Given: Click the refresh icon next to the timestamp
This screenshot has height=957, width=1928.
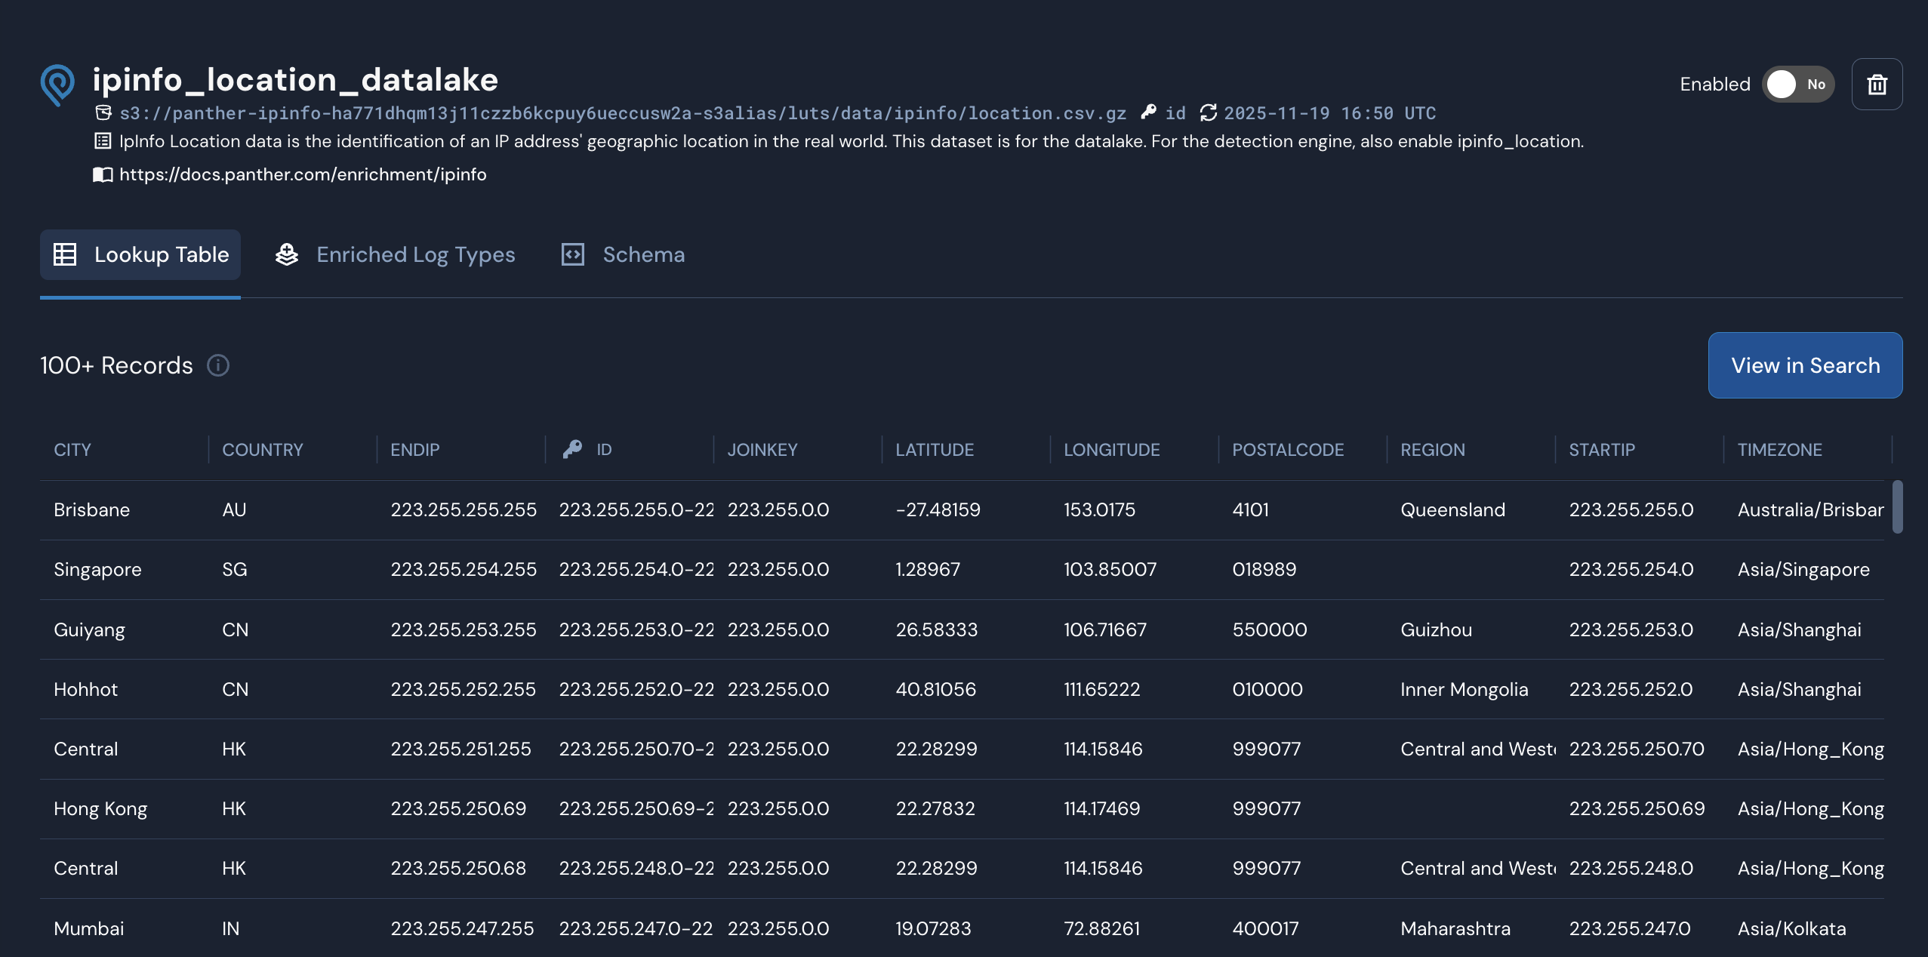Looking at the screenshot, I should (1207, 112).
